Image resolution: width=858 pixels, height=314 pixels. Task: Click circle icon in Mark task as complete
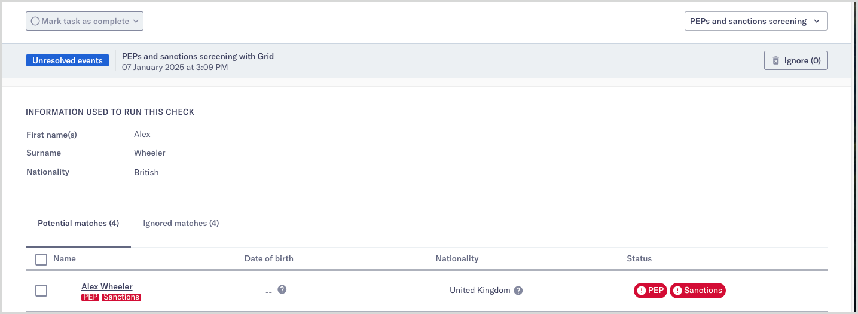coord(35,21)
